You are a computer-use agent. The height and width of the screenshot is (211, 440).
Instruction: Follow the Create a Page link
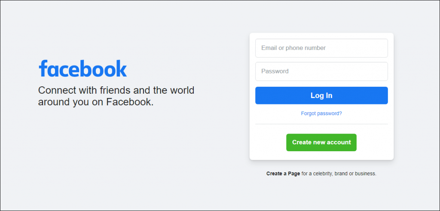(283, 174)
